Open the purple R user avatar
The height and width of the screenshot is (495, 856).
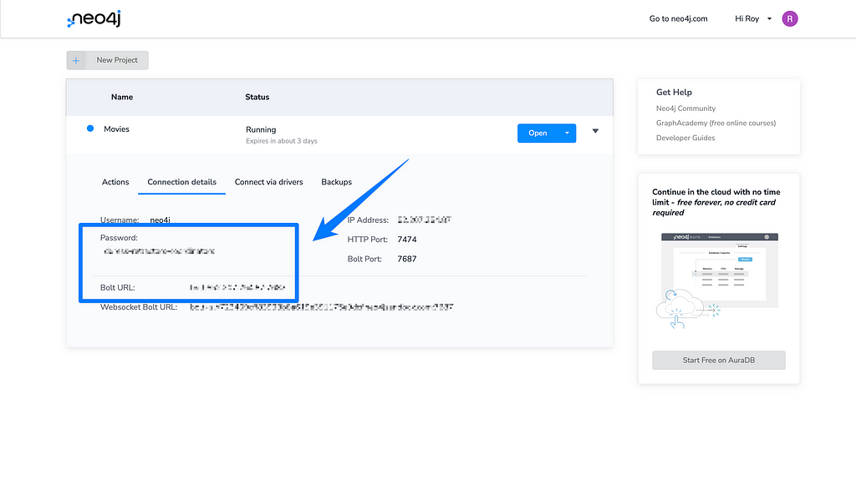(789, 19)
